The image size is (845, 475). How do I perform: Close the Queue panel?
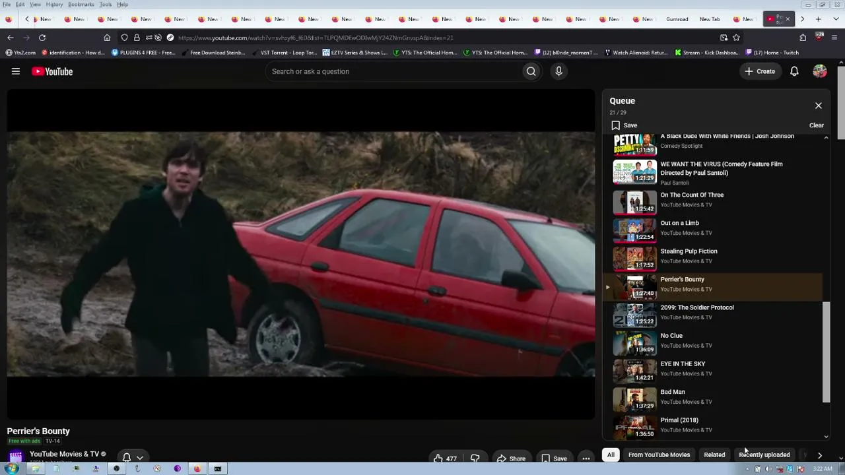[x=819, y=106]
